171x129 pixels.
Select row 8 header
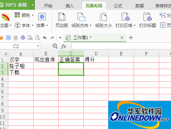pyautogui.click(x=4, y=104)
